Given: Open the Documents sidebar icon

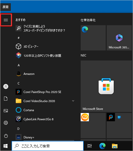Looking at the screenshot, I should 6,99.
